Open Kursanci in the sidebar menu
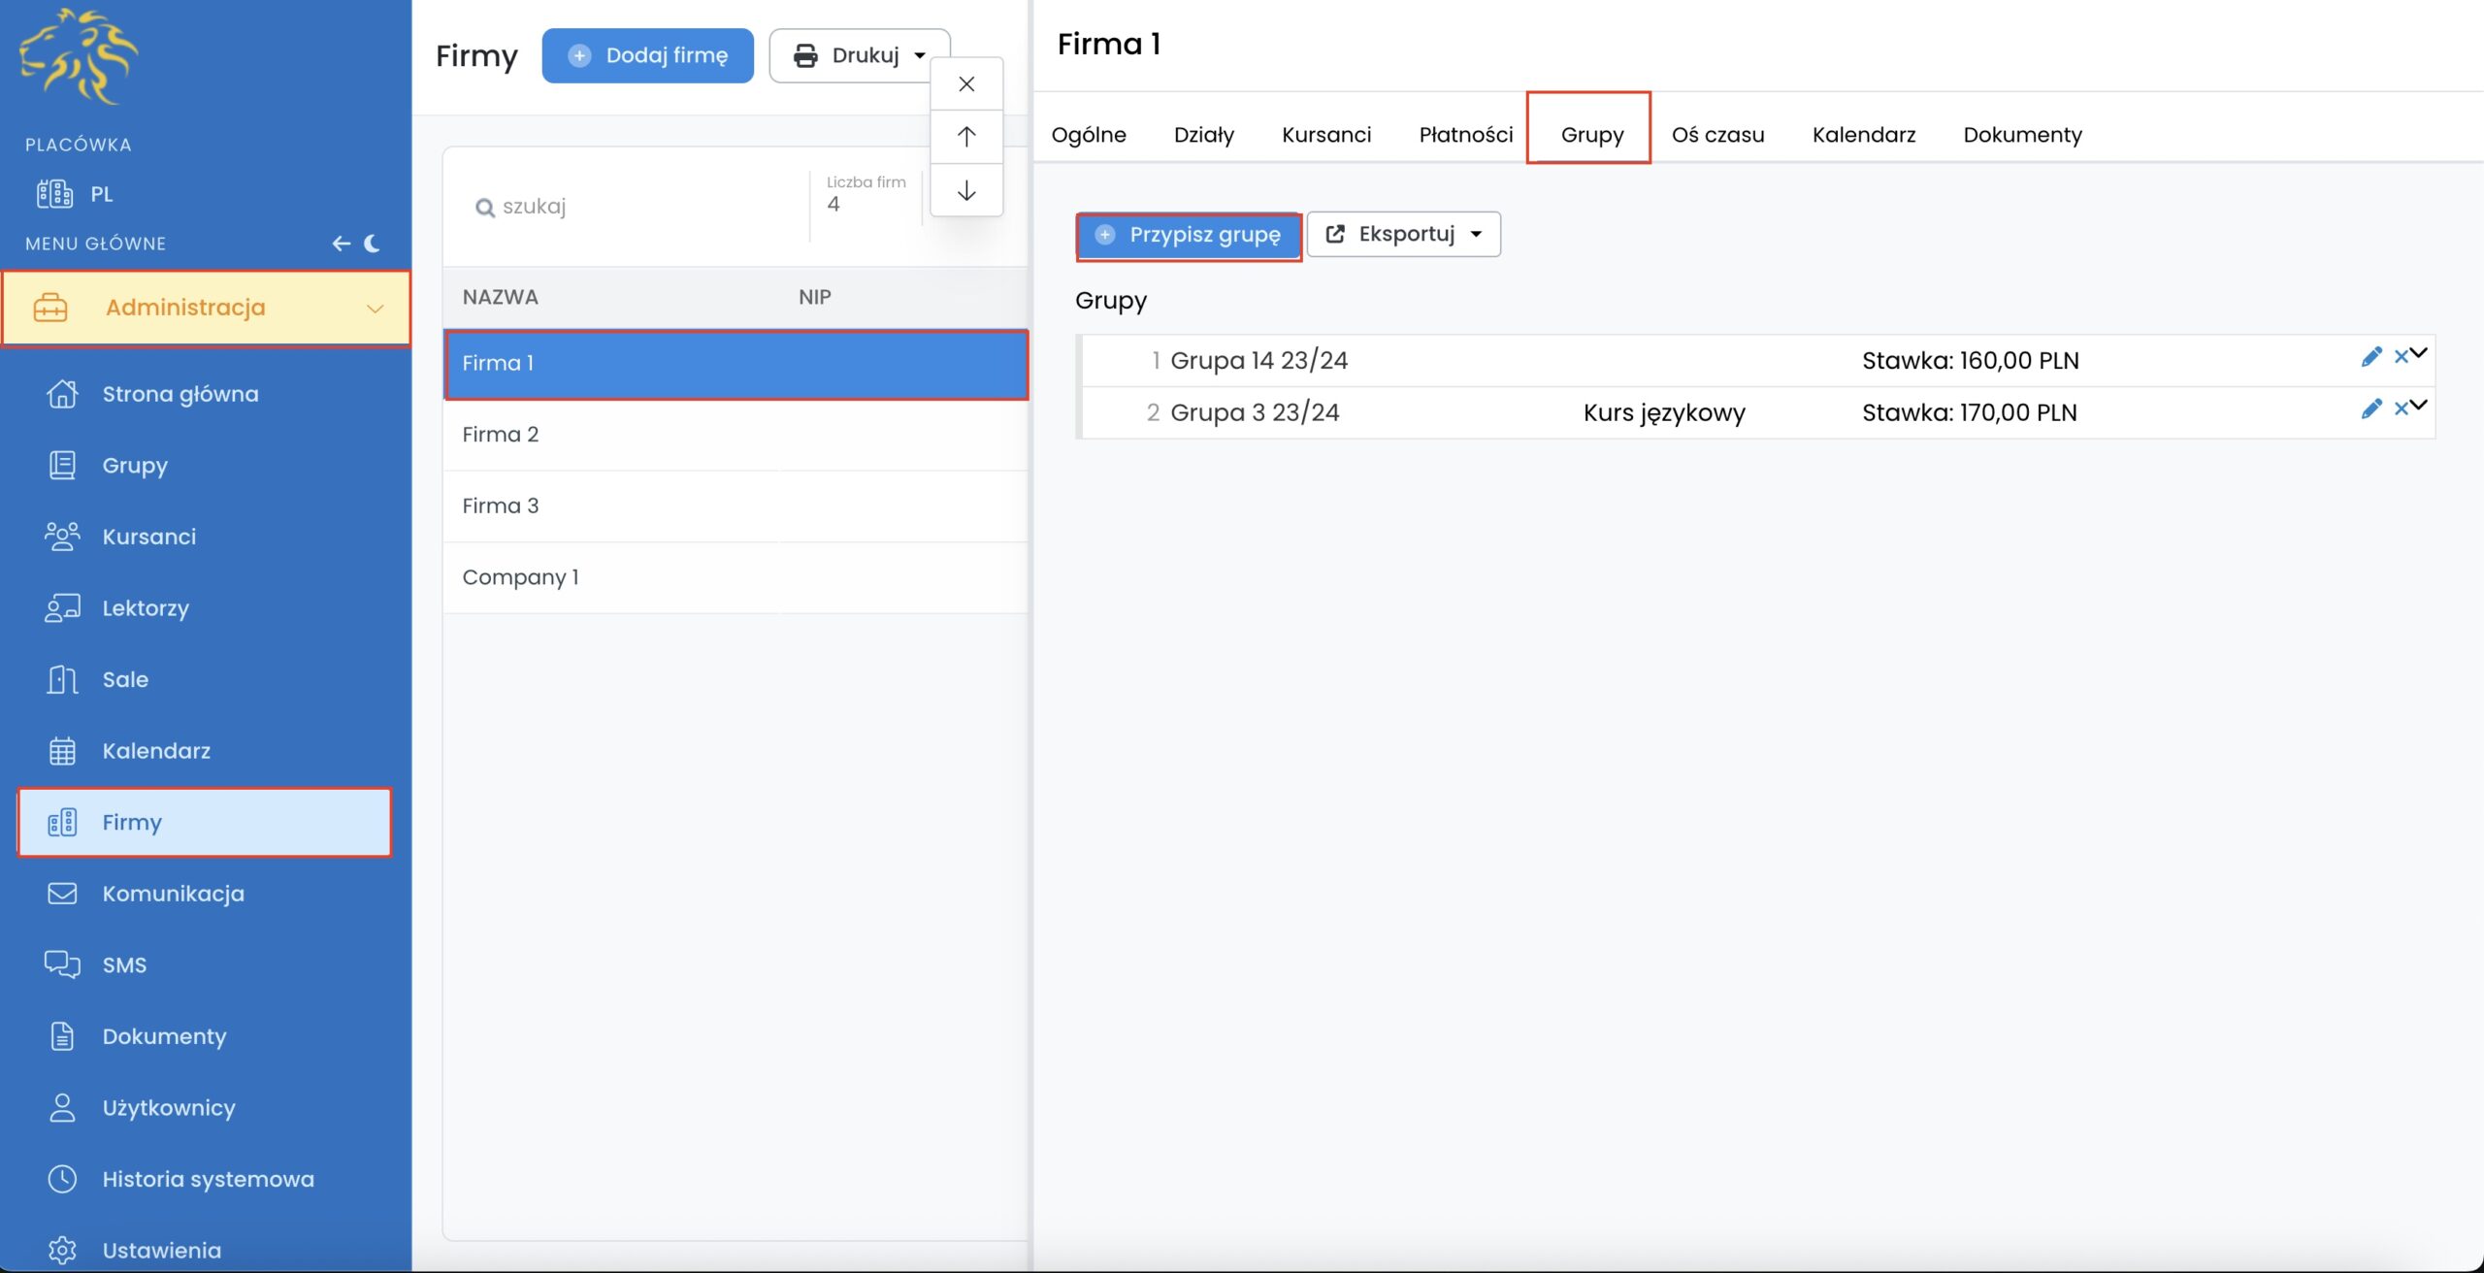 (x=148, y=537)
